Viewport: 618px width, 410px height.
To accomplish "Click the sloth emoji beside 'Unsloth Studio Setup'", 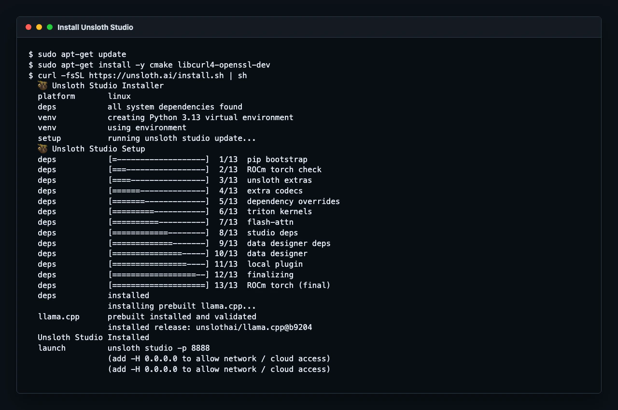I will click(42, 149).
